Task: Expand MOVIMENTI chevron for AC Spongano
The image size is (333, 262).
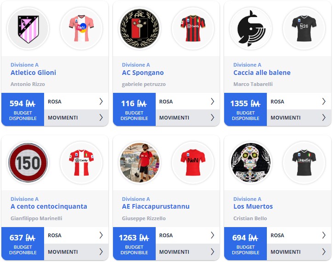Action: pyautogui.click(x=212, y=118)
